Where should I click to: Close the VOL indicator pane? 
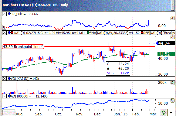[x=4, y=78]
